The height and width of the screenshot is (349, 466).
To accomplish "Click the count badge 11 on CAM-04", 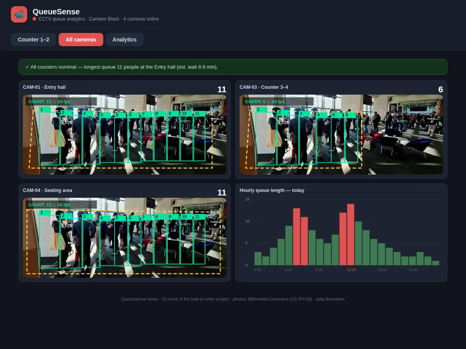I will pos(222,193).
